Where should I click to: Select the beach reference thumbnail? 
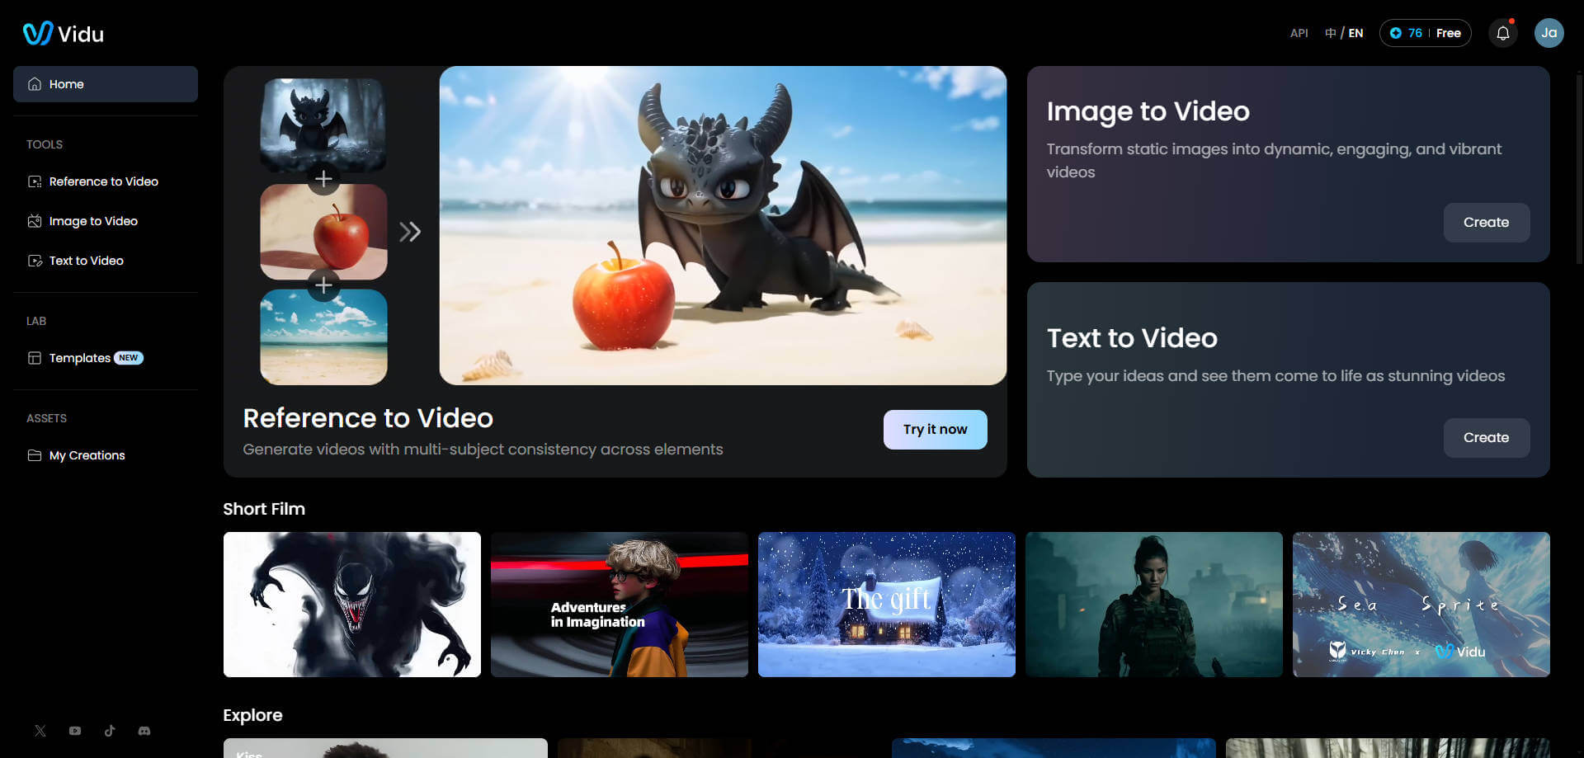tap(323, 337)
